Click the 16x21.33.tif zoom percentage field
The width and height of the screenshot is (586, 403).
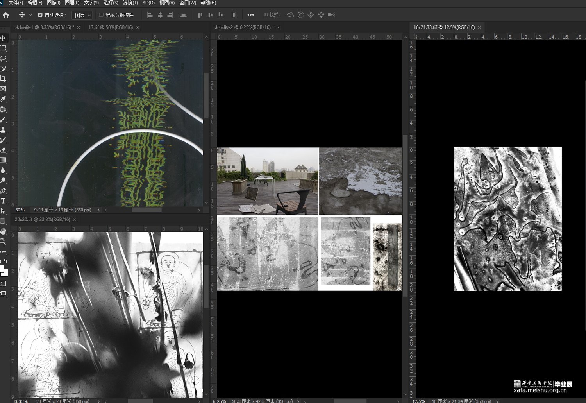(x=419, y=401)
